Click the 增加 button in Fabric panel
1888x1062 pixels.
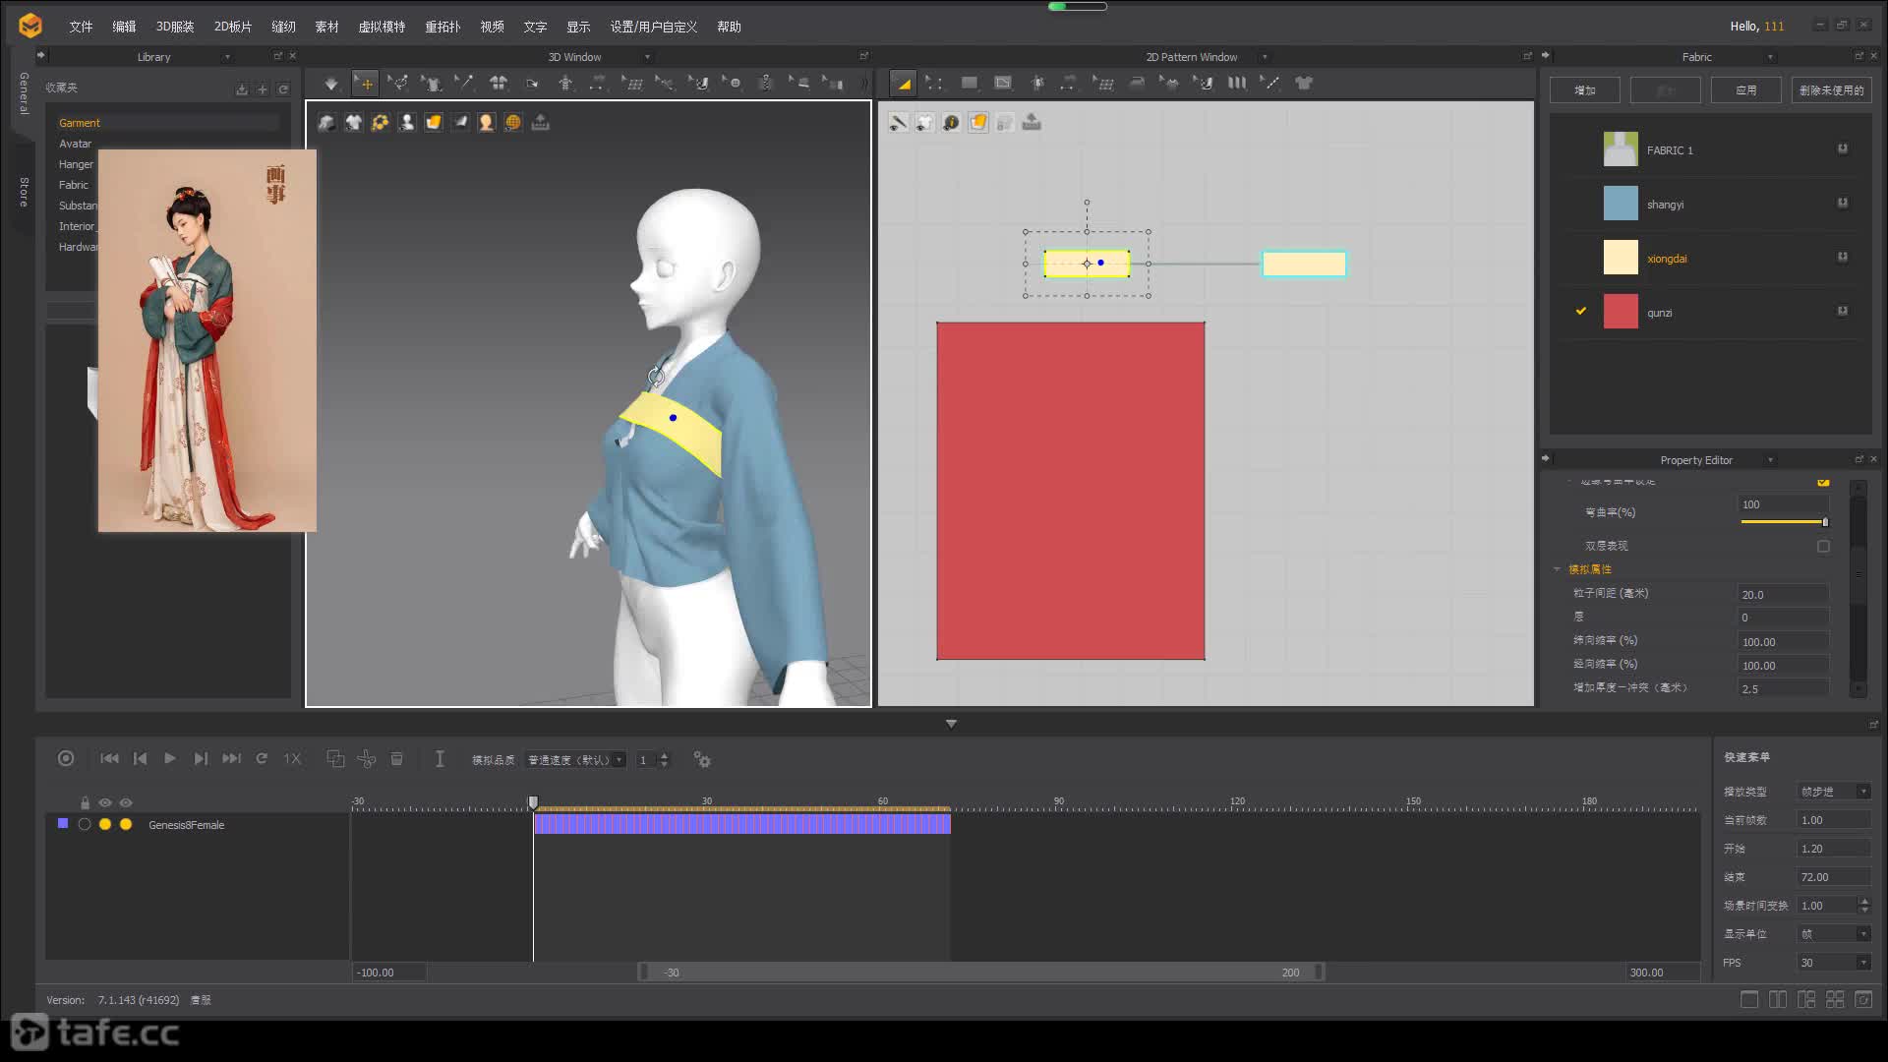pyautogui.click(x=1585, y=89)
